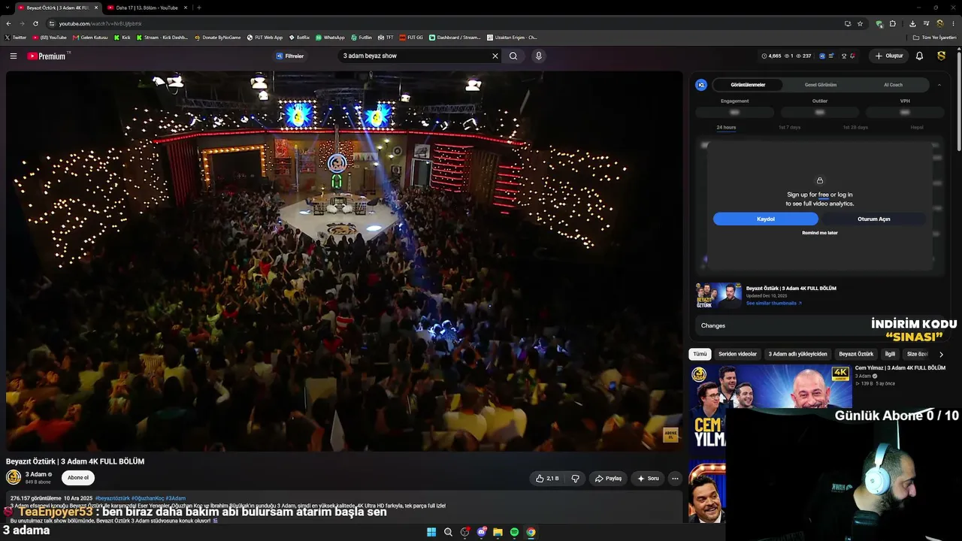Switch to the Görüntülenmeler analytics tab
Viewport: 962px width, 541px height.
pyautogui.click(x=748, y=85)
